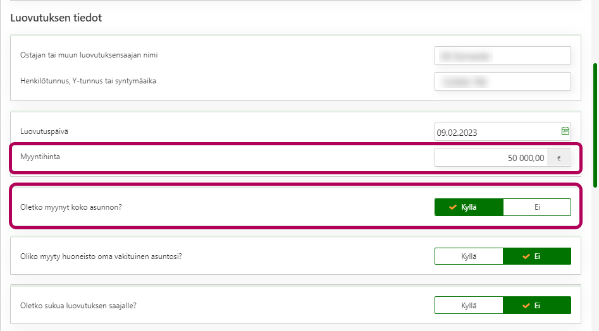Click the 'Oletko myynyt koko asunnon?' question
The width and height of the screenshot is (599, 331).
click(71, 207)
